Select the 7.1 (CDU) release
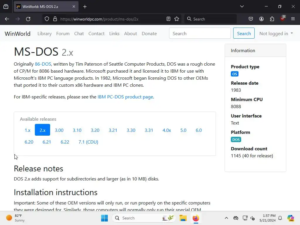The height and width of the screenshot is (225, 300). click(88, 142)
